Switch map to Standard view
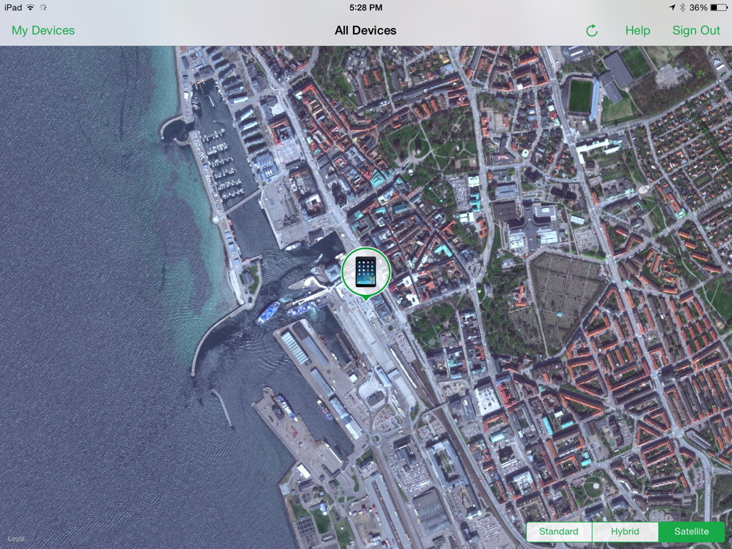Viewport: 732px width, 549px height. [559, 531]
